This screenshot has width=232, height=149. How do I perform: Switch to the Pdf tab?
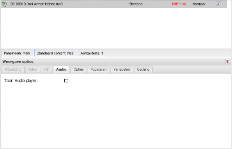pyautogui.click(x=46, y=69)
